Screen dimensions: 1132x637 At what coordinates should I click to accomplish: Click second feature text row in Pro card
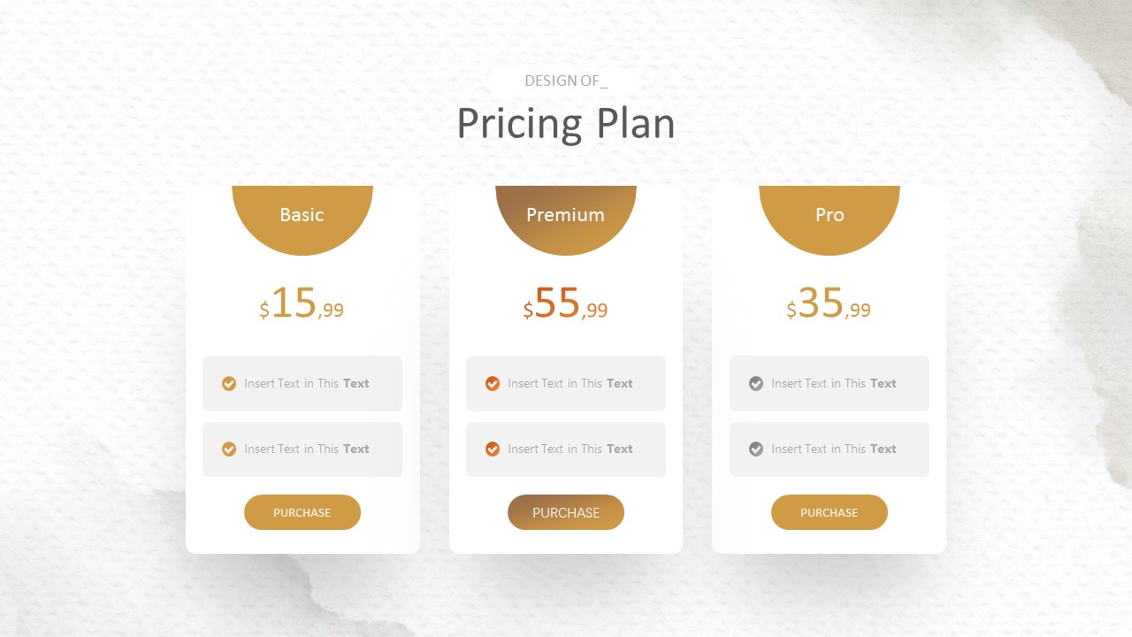tap(834, 449)
